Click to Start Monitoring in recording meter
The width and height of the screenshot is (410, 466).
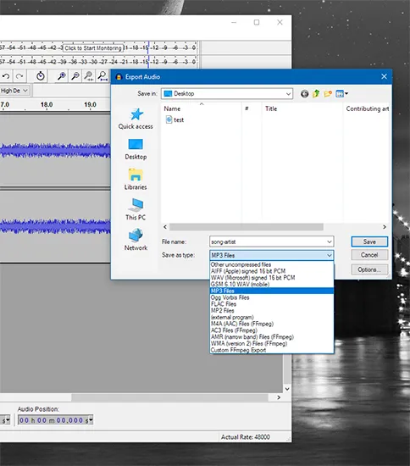(93, 47)
